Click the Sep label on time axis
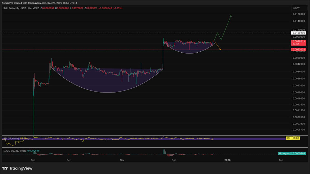Viewport: 310px width, 174px height. (33, 160)
